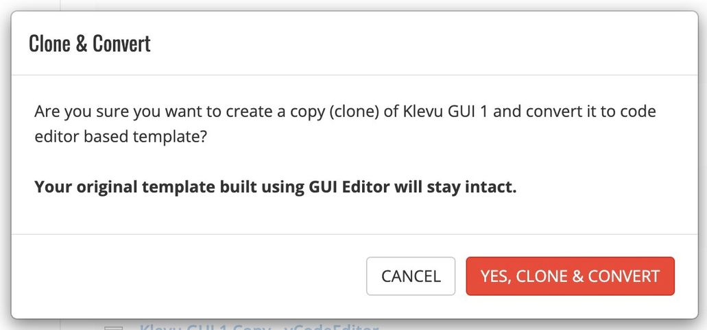Viewport: 707px width, 330px height.
Task: Click the left sidebar edge behind dialog
Action: 60,5
